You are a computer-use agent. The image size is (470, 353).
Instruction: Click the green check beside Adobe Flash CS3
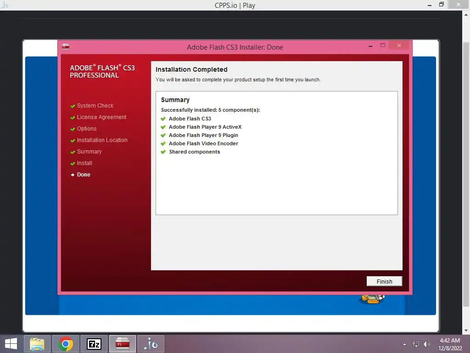point(163,119)
